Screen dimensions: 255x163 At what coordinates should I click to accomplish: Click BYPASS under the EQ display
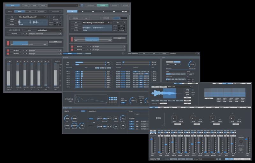tap(209, 98)
